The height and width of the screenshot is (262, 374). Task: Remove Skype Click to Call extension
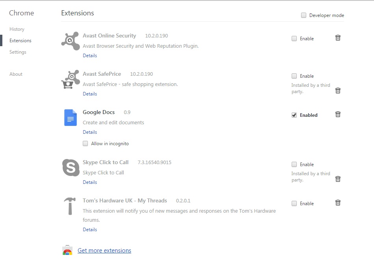(338, 179)
